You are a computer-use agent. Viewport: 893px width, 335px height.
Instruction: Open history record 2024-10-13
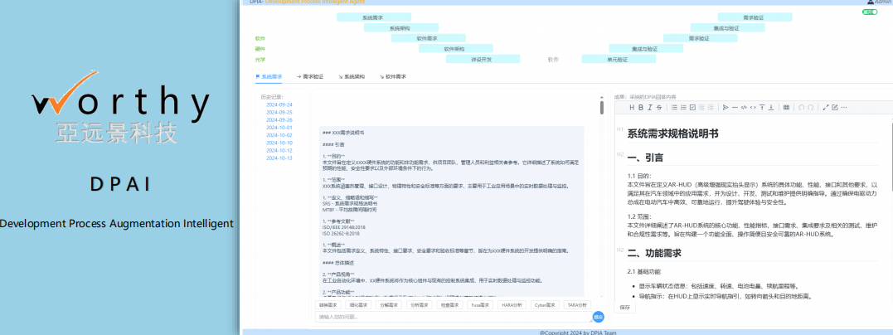(x=279, y=158)
